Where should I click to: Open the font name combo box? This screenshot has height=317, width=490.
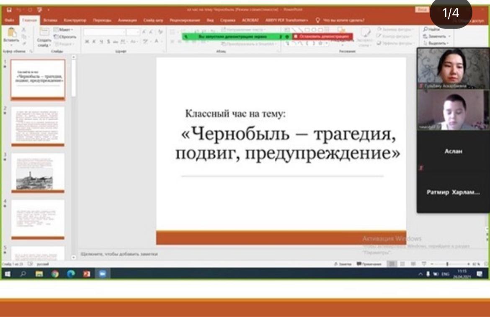point(104,32)
